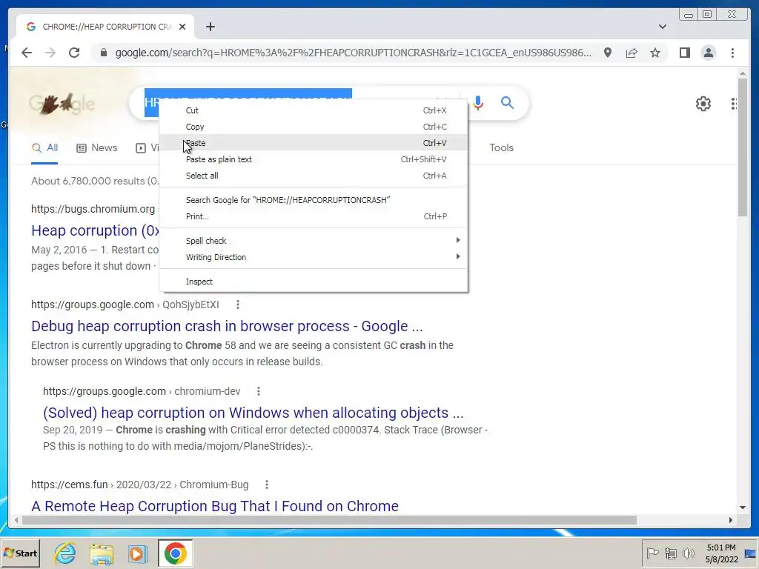Open options for groups.google.com QohSjybEtXI result

pos(238,305)
